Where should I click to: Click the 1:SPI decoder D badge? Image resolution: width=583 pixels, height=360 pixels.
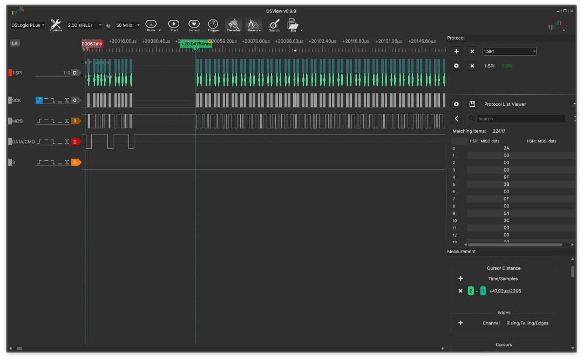(76, 72)
